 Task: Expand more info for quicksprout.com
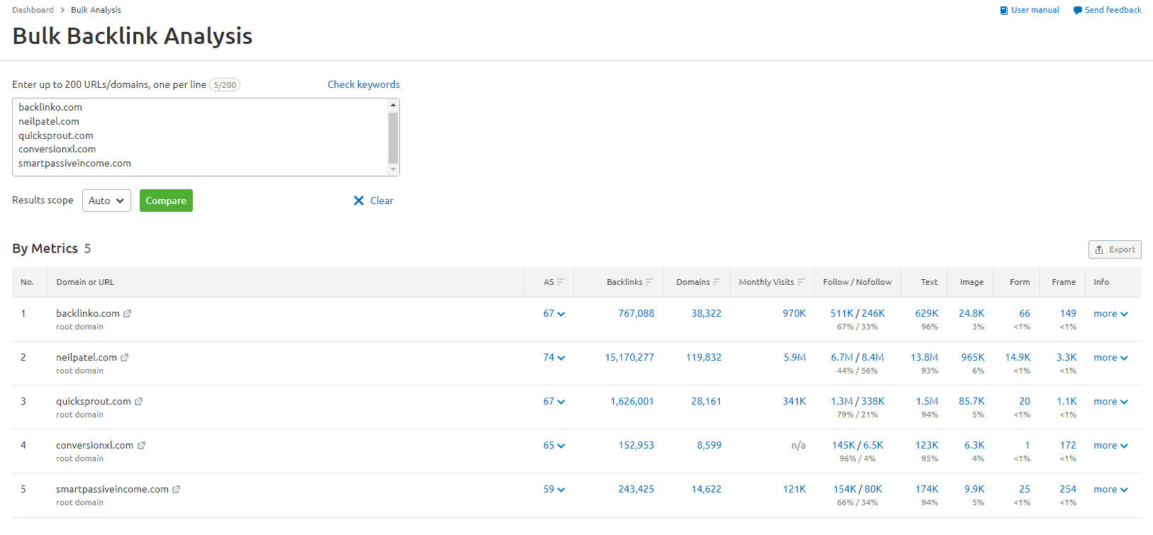point(1110,401)
